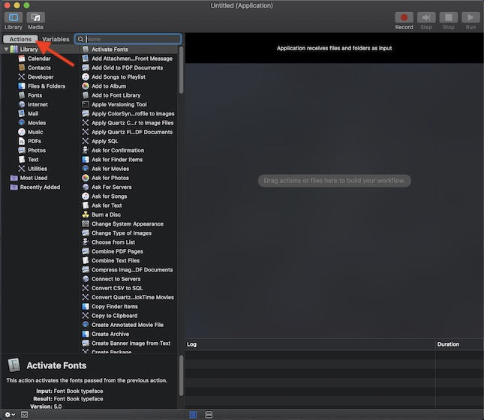Select the Burn a Disc action

(x=106, y=214)
